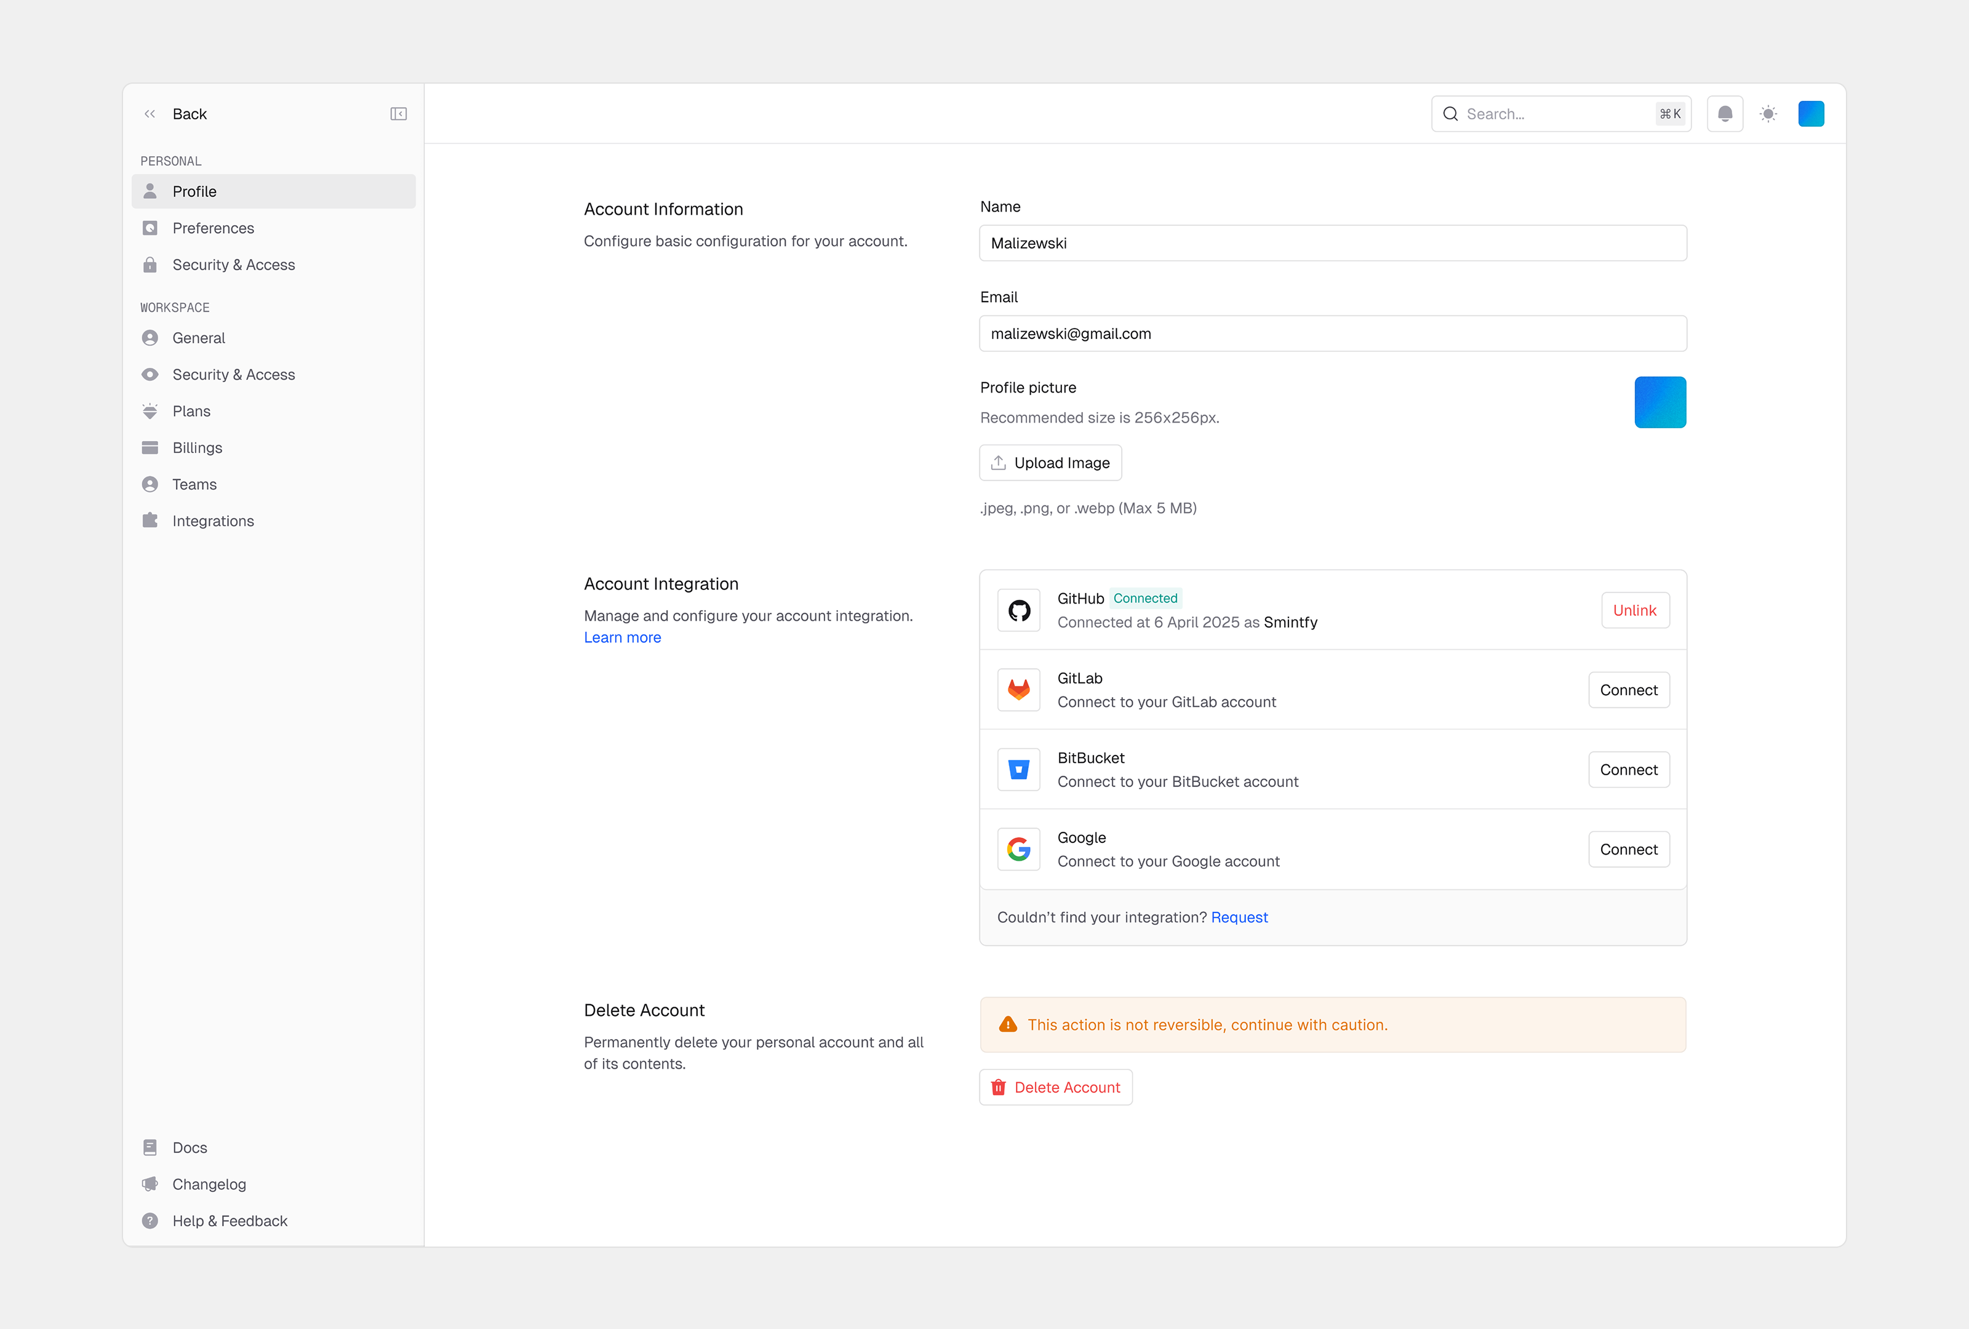The width and height of the screenshot is (1969, 1329).
Task: Click the GitLab fox icon
Action: pyautogui.click(x=1018, y=690)
